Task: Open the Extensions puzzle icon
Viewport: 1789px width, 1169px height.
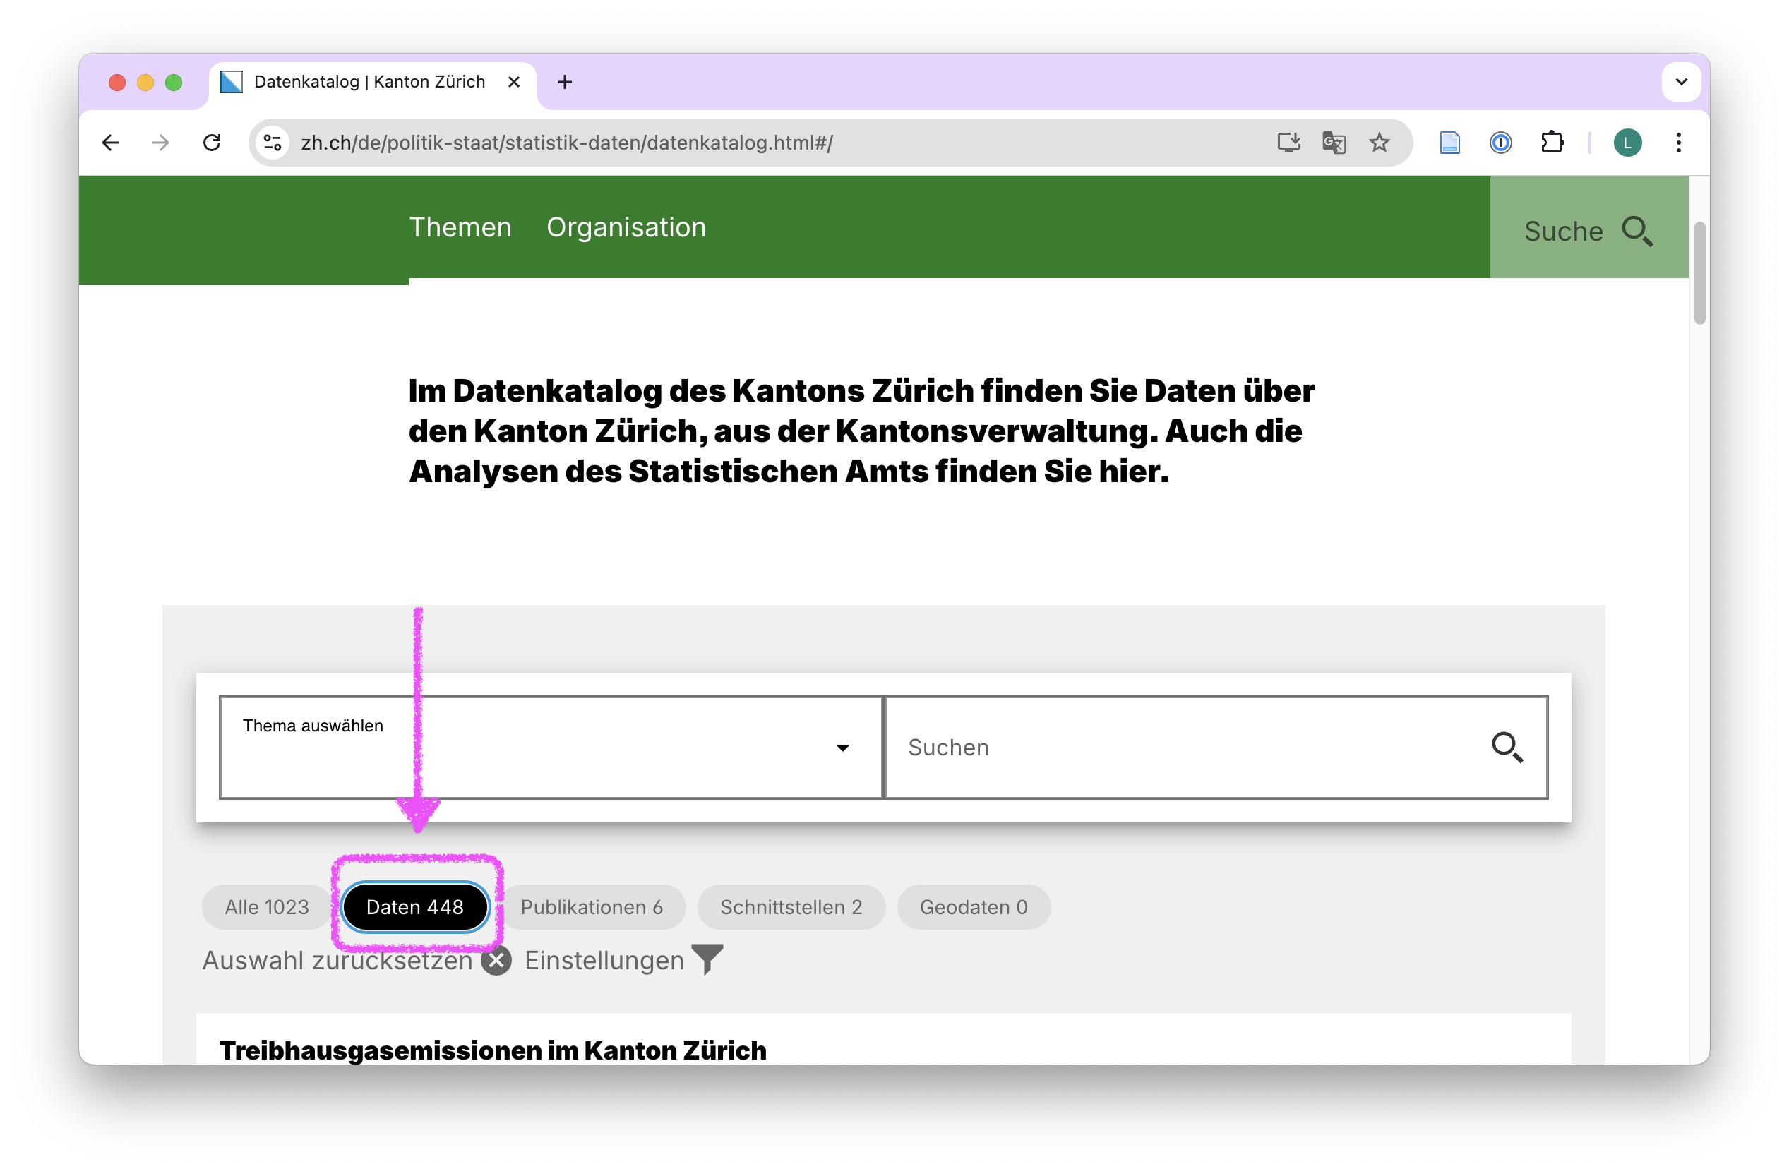Action: 1552,143
